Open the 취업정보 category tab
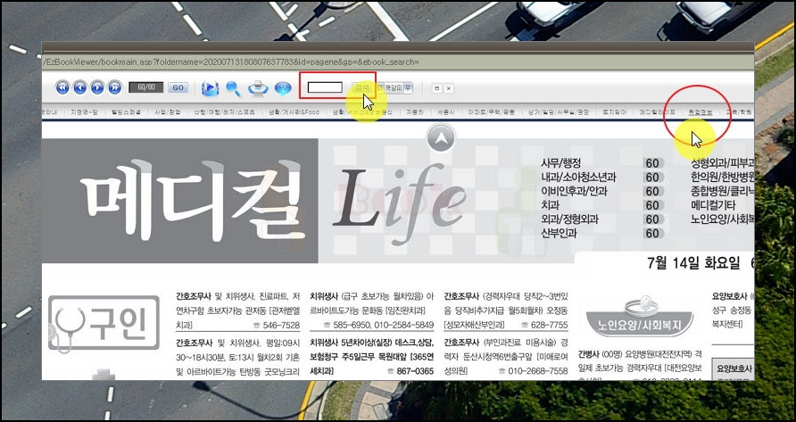The height and width of the screenshot is (422, 796). (700, 112)
